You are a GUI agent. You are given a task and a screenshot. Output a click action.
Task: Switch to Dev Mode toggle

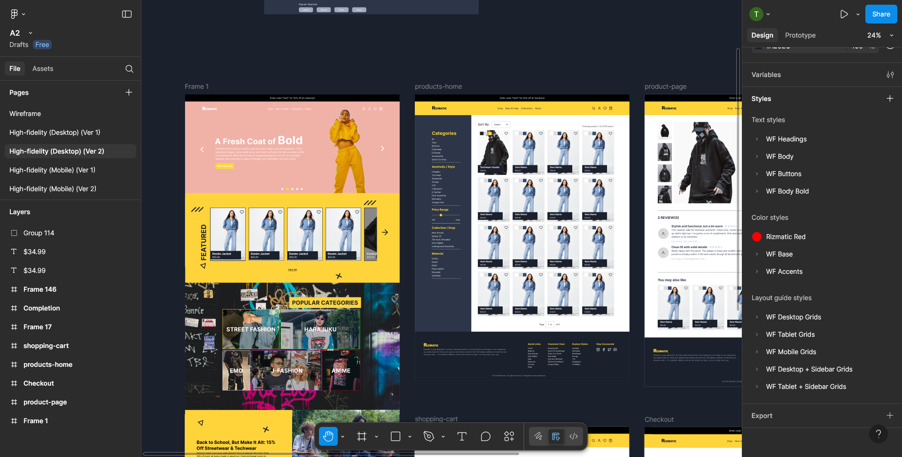[x=574, y=436]
